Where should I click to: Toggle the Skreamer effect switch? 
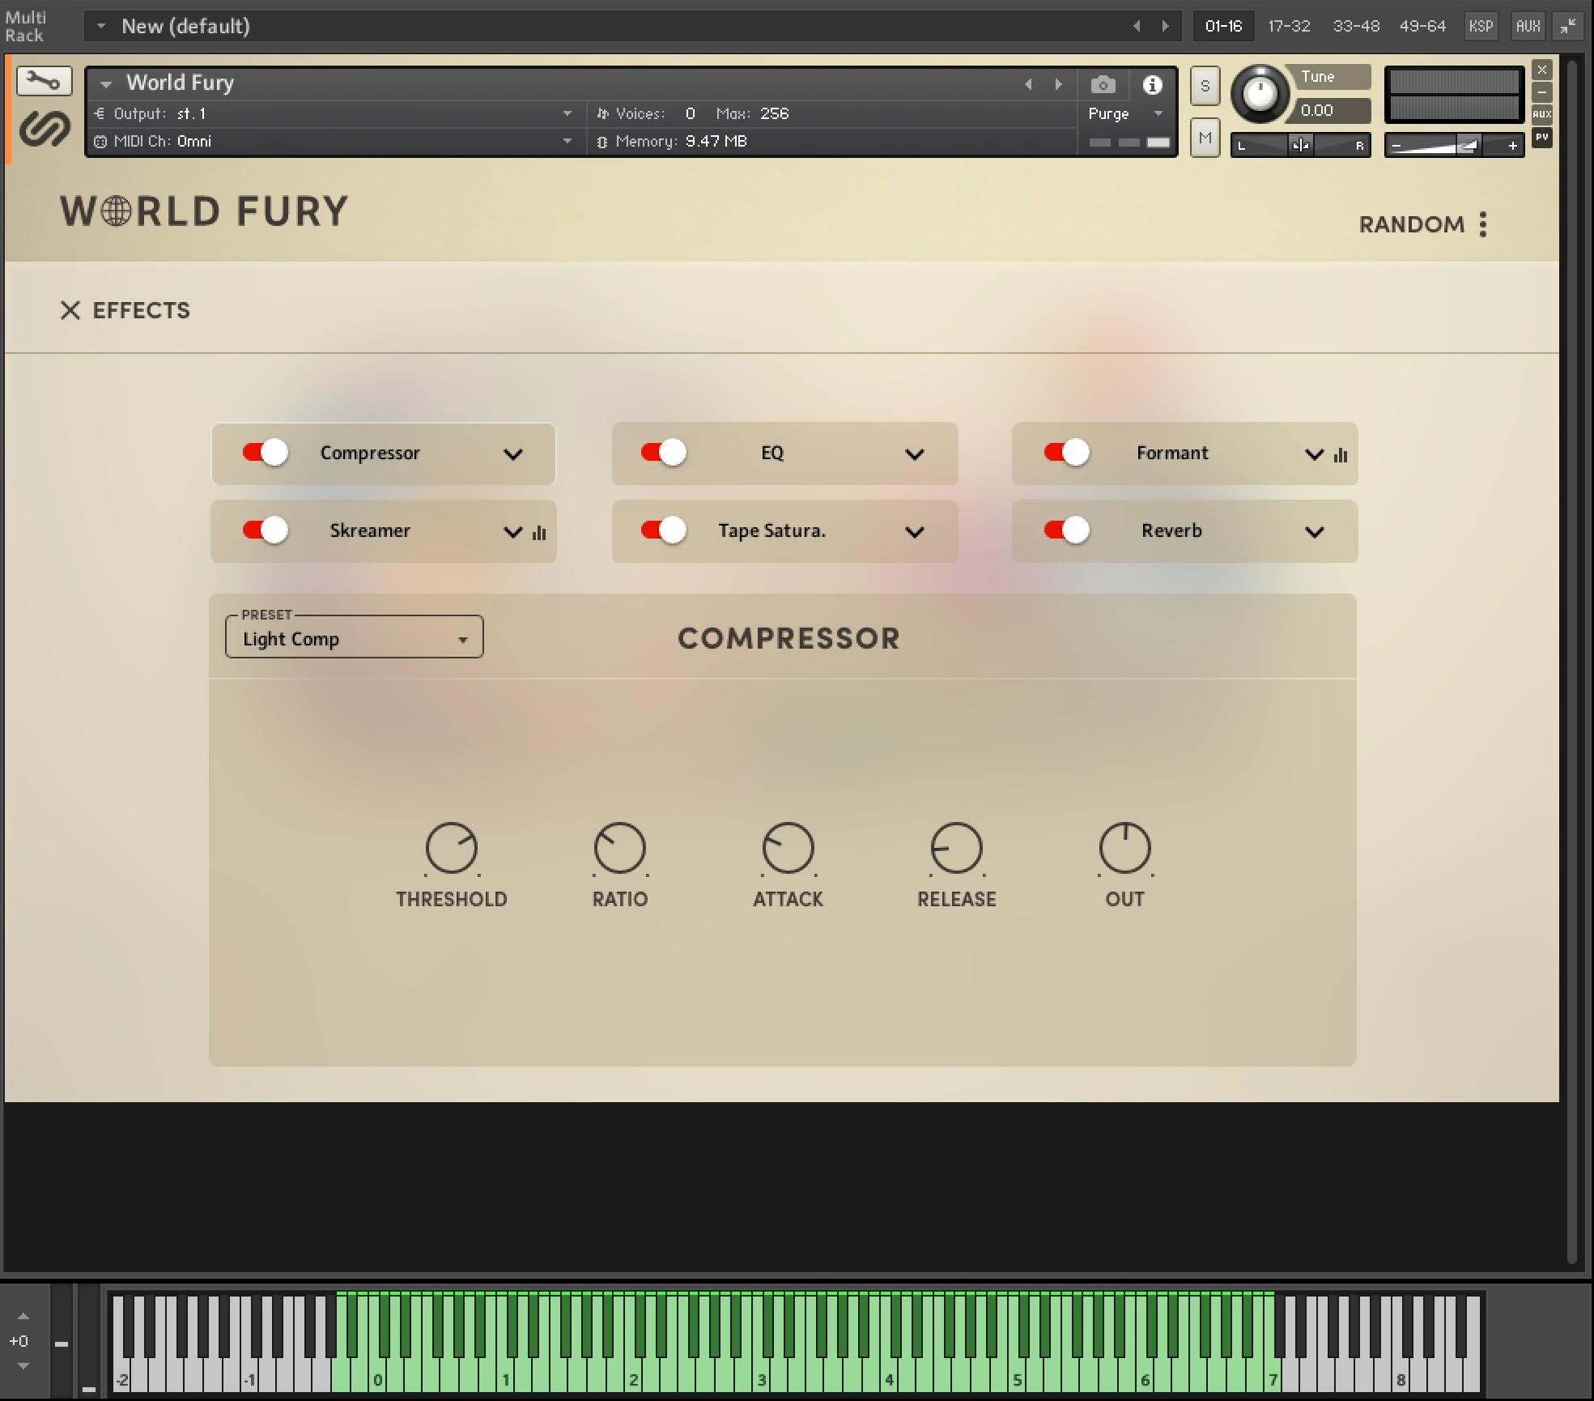265,530
